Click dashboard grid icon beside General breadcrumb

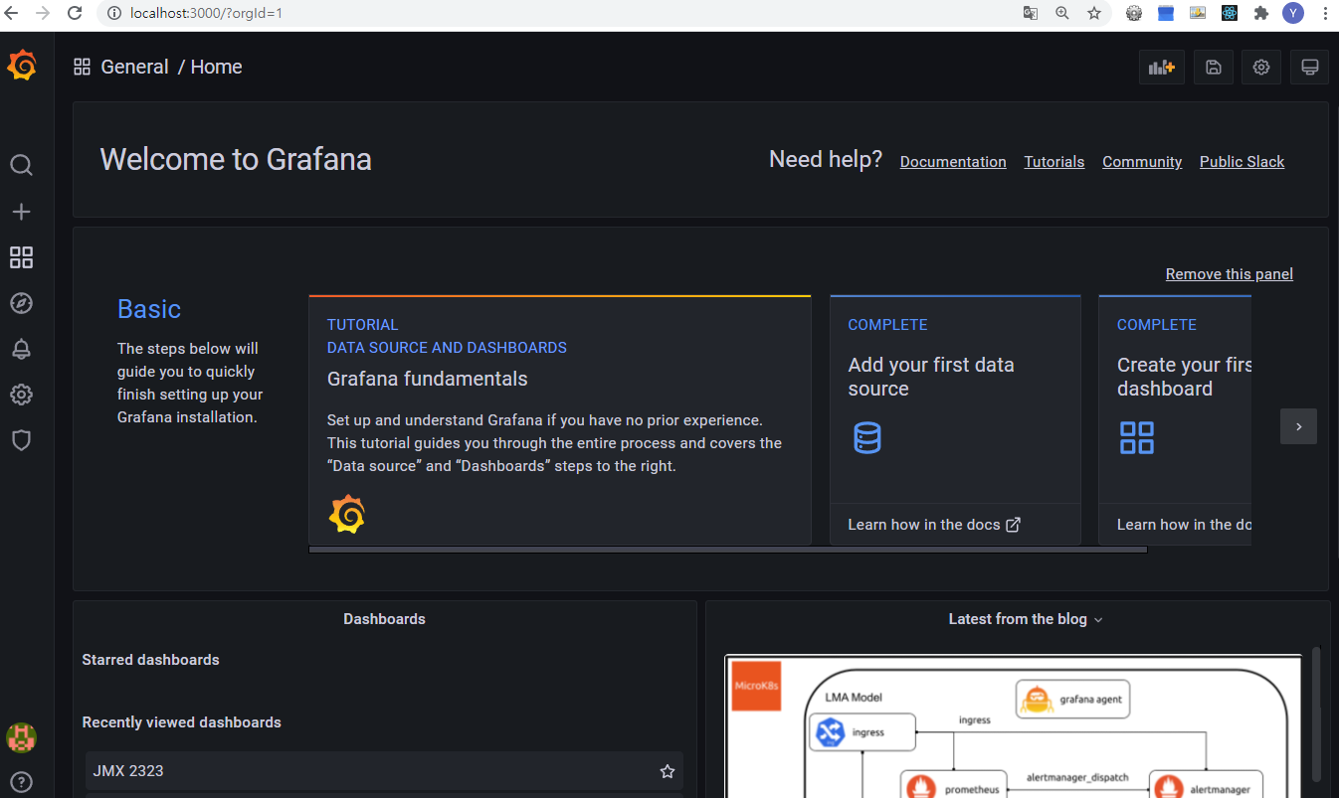pos(82,67)
